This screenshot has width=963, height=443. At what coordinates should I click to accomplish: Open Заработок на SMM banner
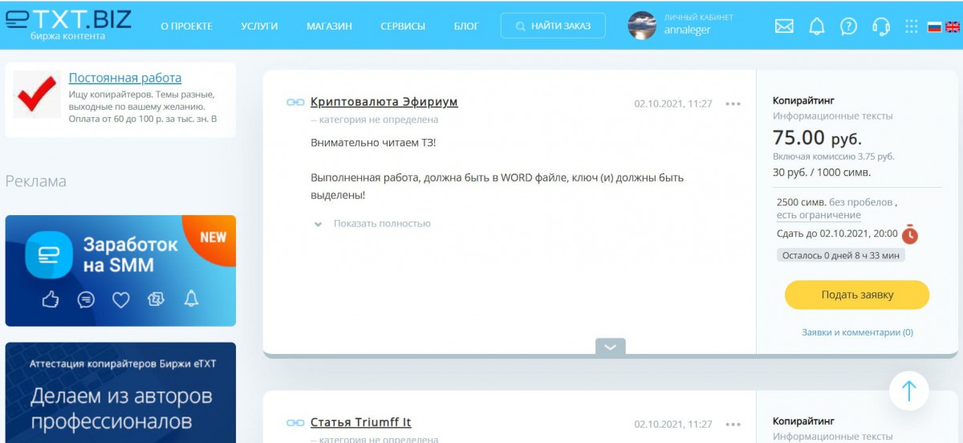point(120,270)
